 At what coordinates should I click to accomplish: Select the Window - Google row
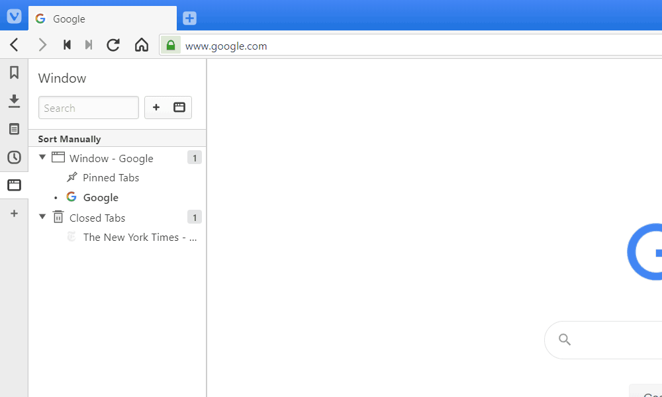coord(117,157)
